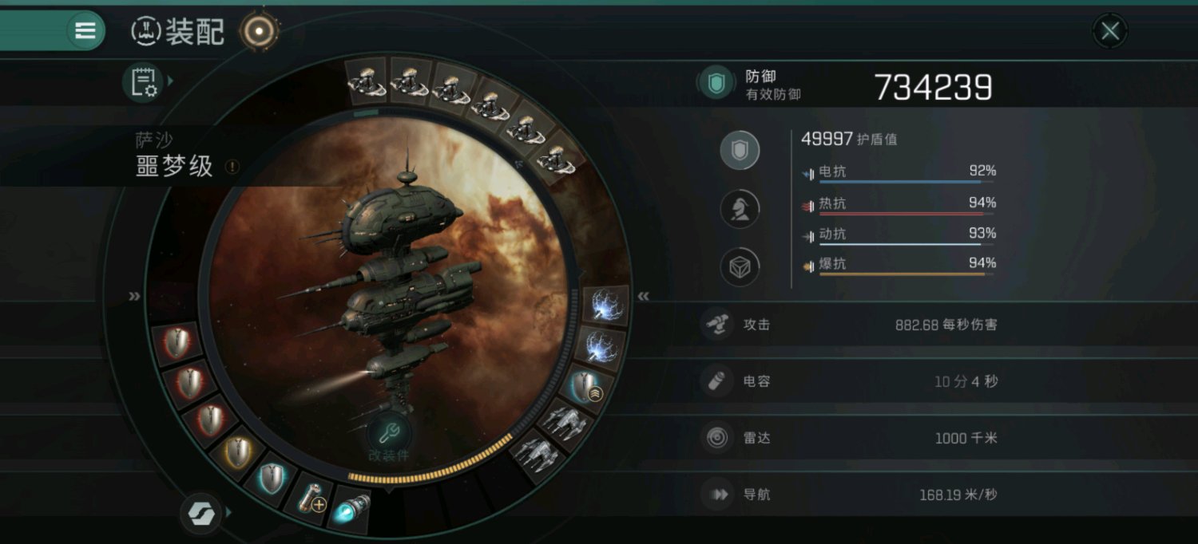The image size is (1198, 544).
Task: Select the first drone slot at top
Action: [367, 81]
